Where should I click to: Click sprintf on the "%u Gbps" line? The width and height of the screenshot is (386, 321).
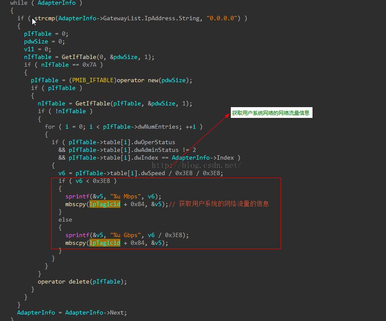click(77, 235)
